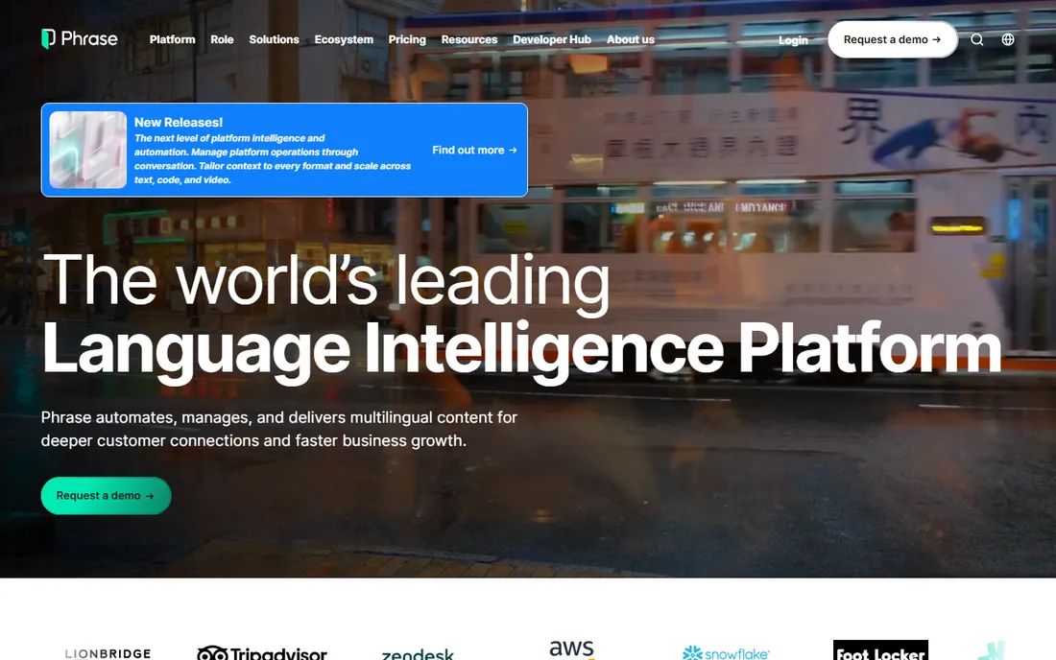This screenshot has width=1056, height=660.
Task: Click the Lionbridge customer logo
Action: 108,653
